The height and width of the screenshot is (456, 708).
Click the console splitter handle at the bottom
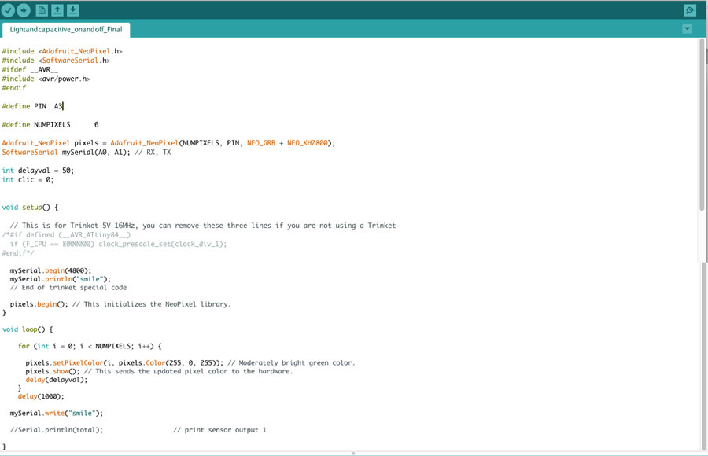354,453
